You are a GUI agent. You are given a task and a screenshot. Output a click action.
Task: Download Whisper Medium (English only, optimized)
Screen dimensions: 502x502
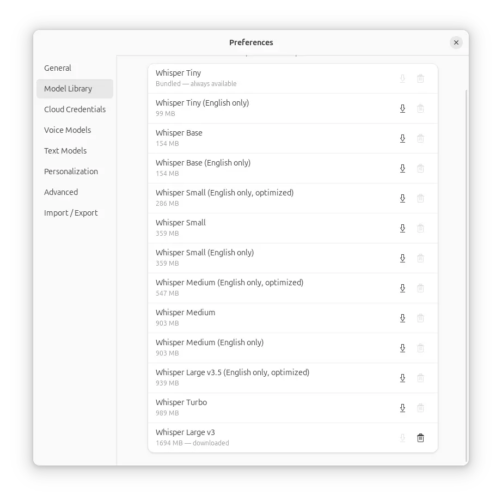(x=402, y=288)
